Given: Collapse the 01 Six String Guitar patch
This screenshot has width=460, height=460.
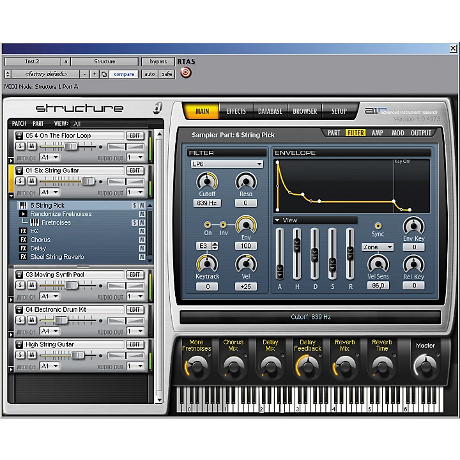Looking at the screenshot, I should tap(11, 195).
